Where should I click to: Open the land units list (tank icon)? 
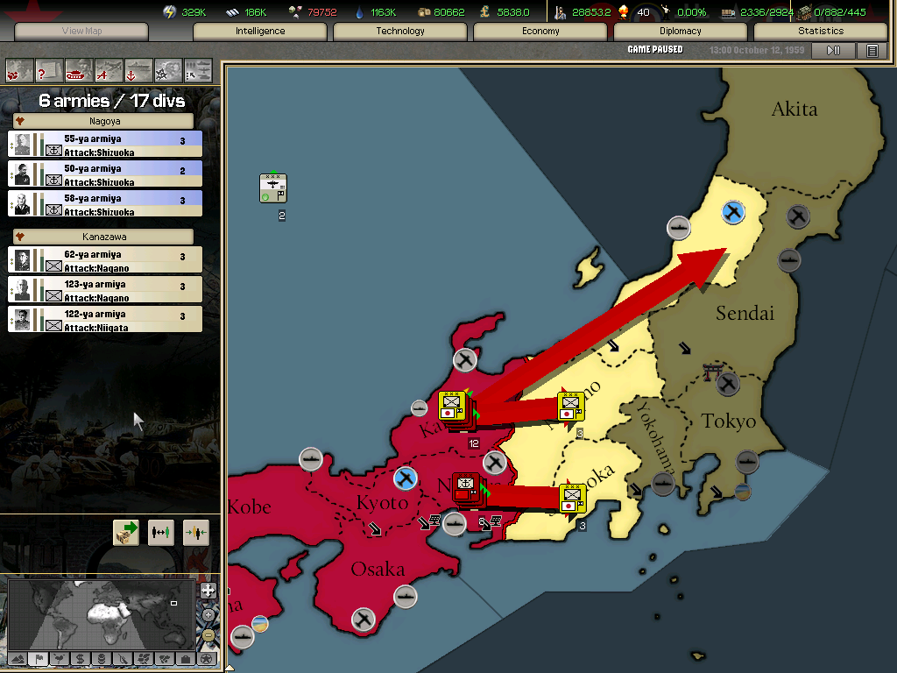79,70
